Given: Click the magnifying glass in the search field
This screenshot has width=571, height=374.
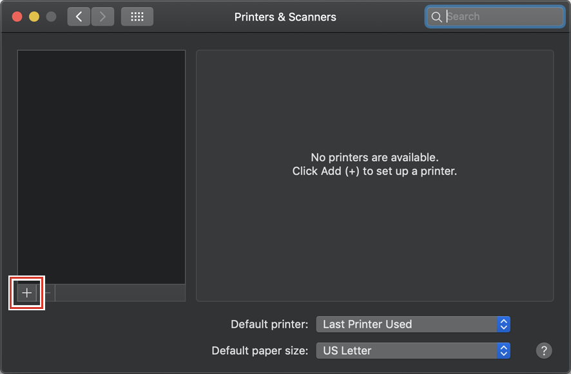Looking at the screenshot, I should pos(436,17).
